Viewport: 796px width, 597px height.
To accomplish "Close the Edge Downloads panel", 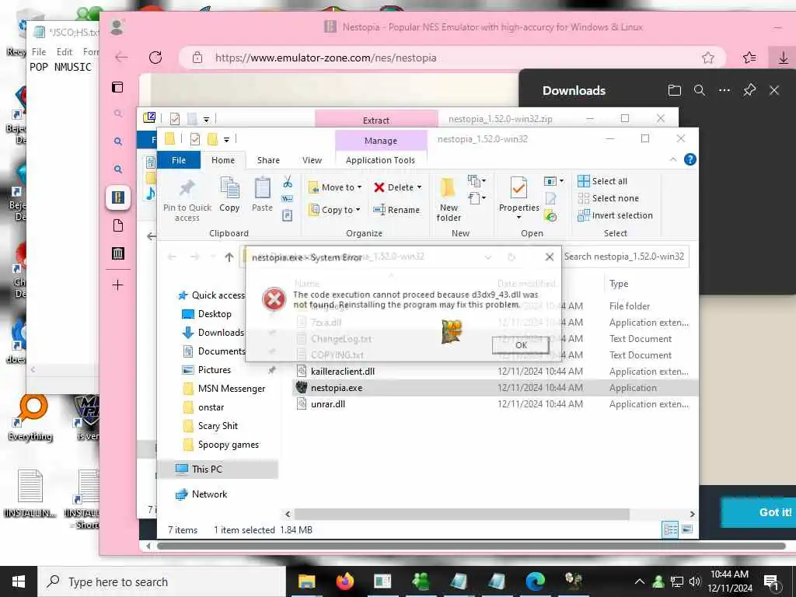I will coord(774,90).
